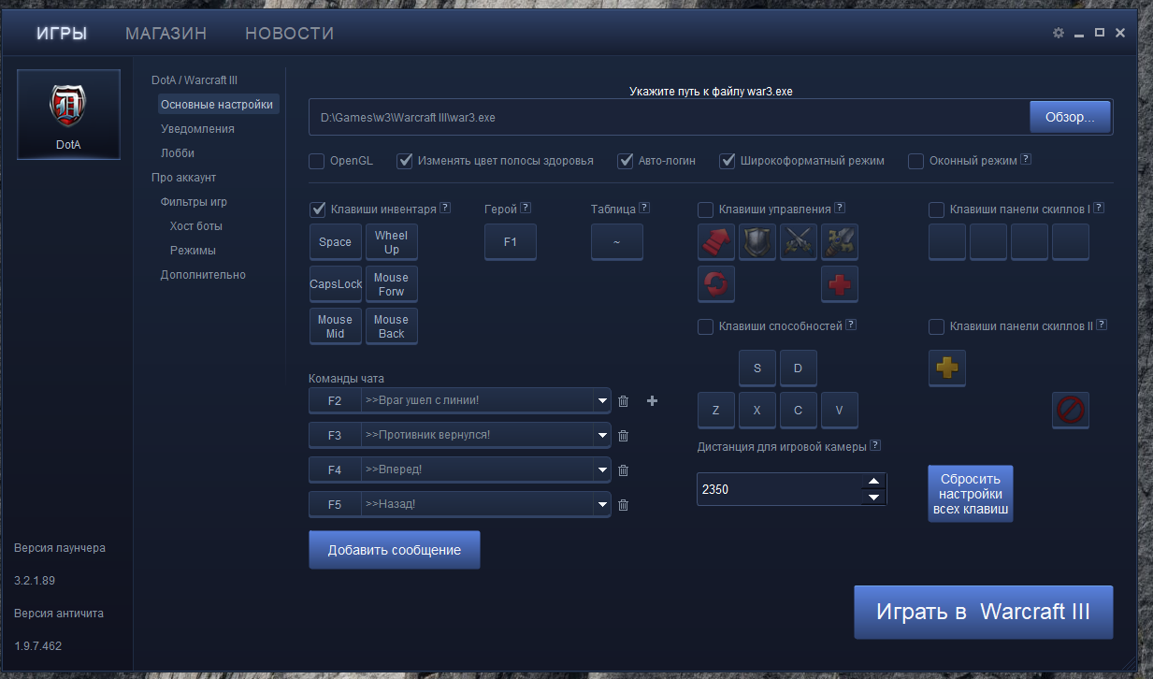Screen dimensions: 1153x679
Task: Enable Клавиши способностей checkbox
Action: [x=706, y=327]
